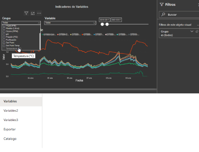Image resolution: width=199 pixels, height=152 pixels.
Task: Expand the Grupo filter card chevron
Action: [192, 31]
